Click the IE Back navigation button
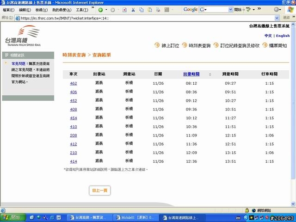This screenshot has height=222, width=296. [101, 10]
